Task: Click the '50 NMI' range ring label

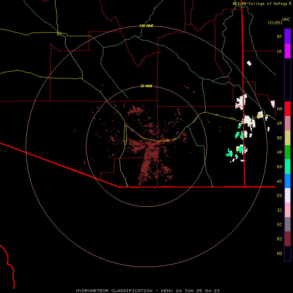Action: coord(146,86)
